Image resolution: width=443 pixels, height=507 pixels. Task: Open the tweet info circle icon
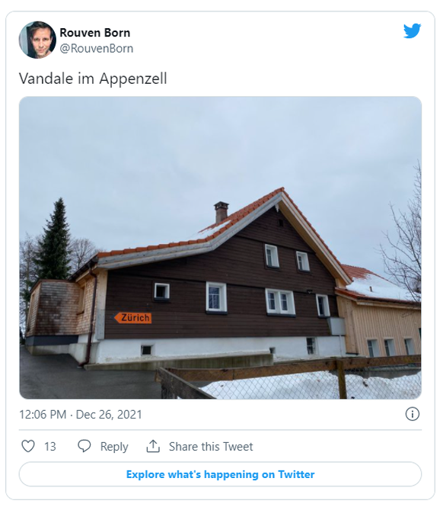coord(413,414)
